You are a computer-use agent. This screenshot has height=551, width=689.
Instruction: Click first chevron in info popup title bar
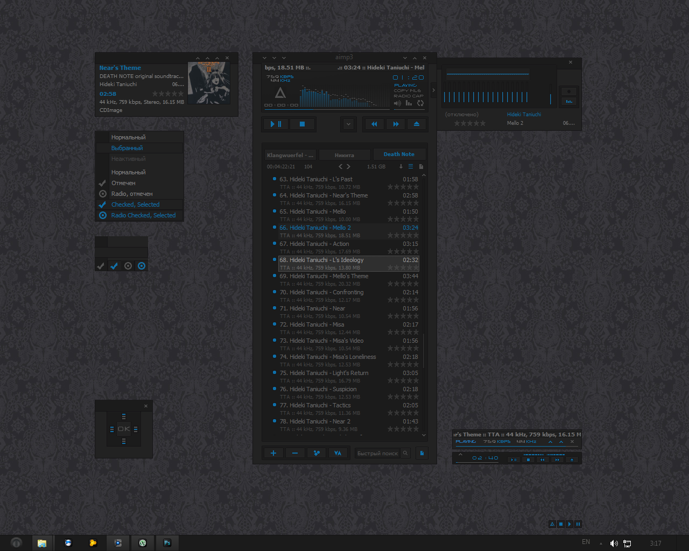pos(198,58)
